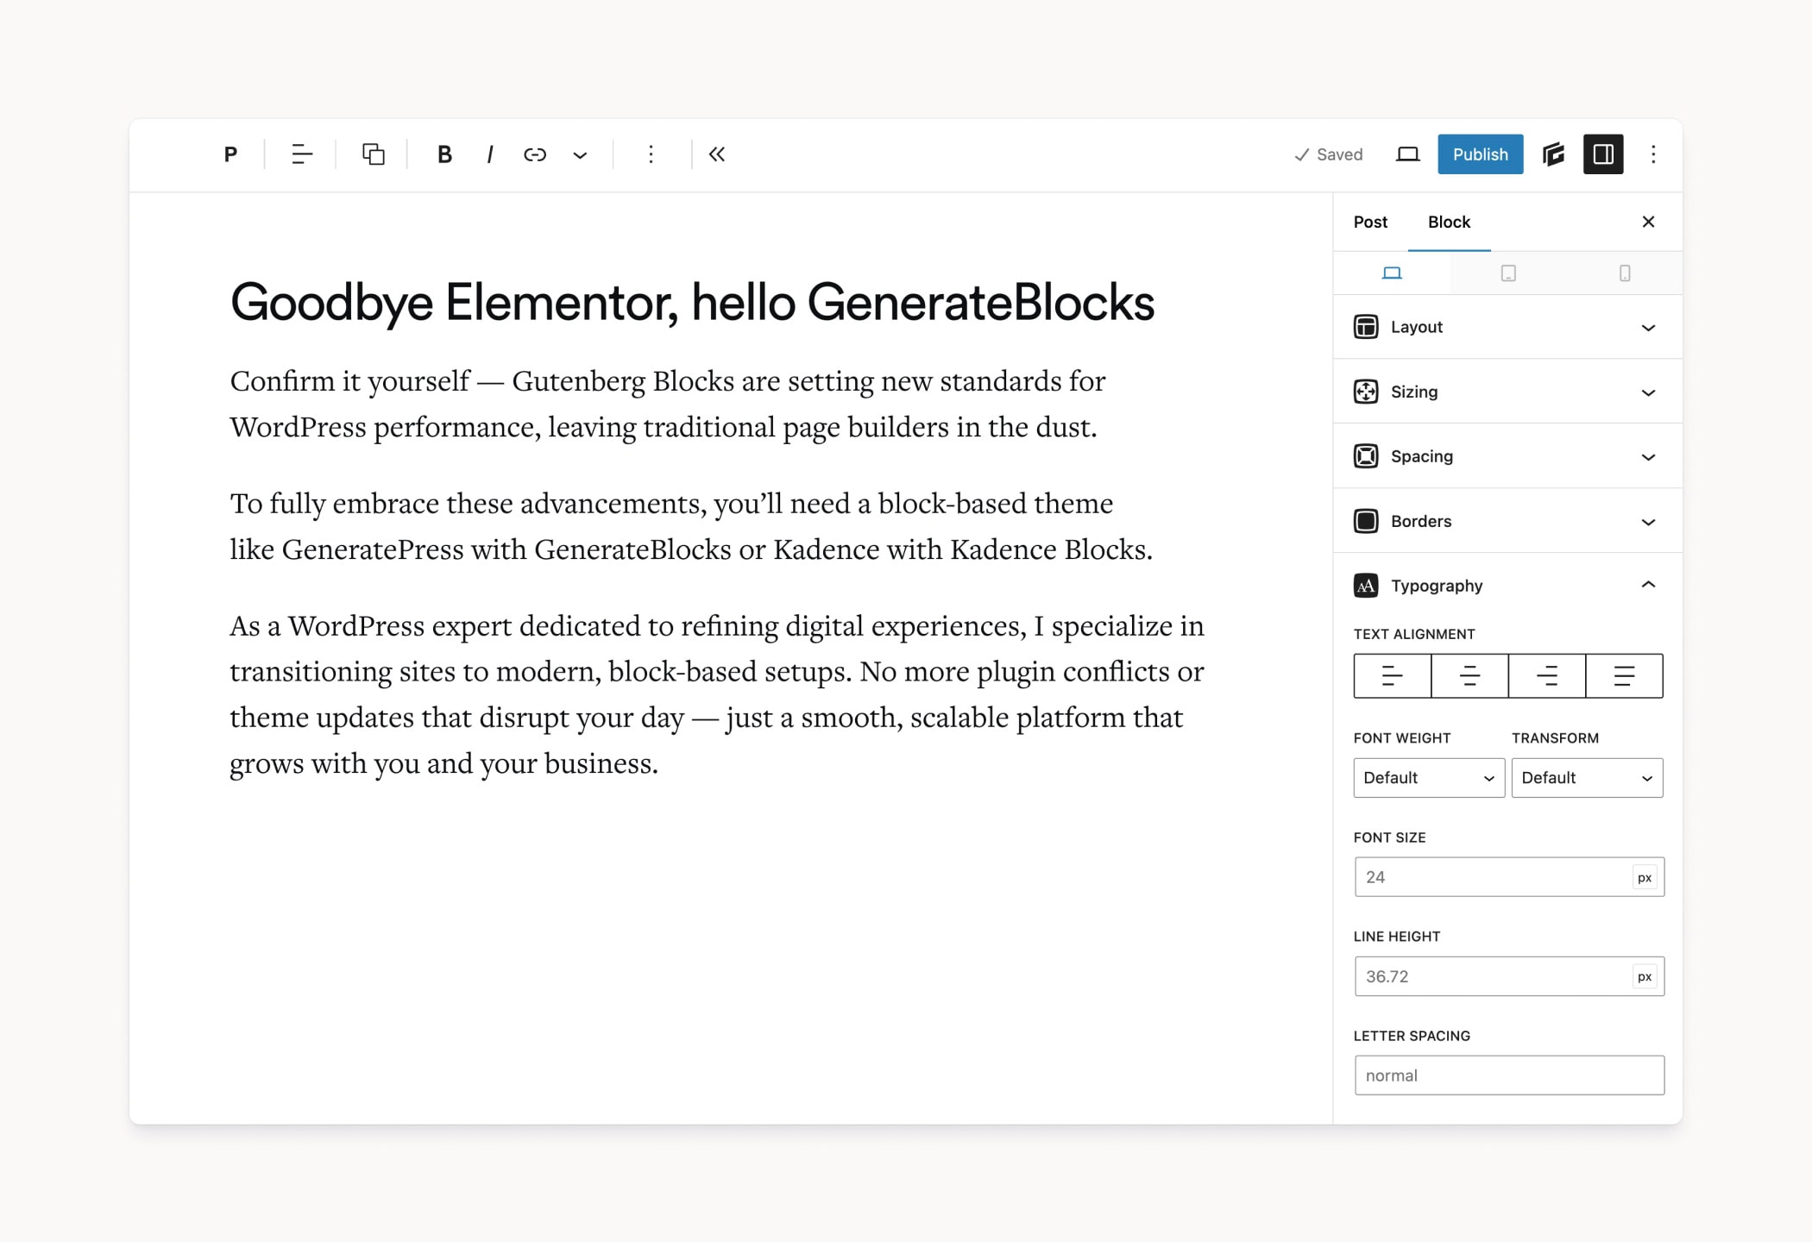
Task: Click the Sizing panel icon
Action: pyautogui.click(x=1366, y=392)
